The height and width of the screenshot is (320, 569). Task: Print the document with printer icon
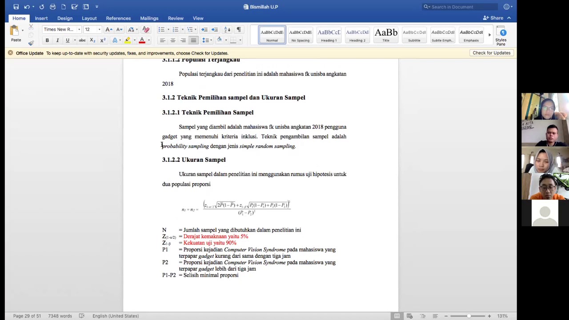(x=52, y=7)
